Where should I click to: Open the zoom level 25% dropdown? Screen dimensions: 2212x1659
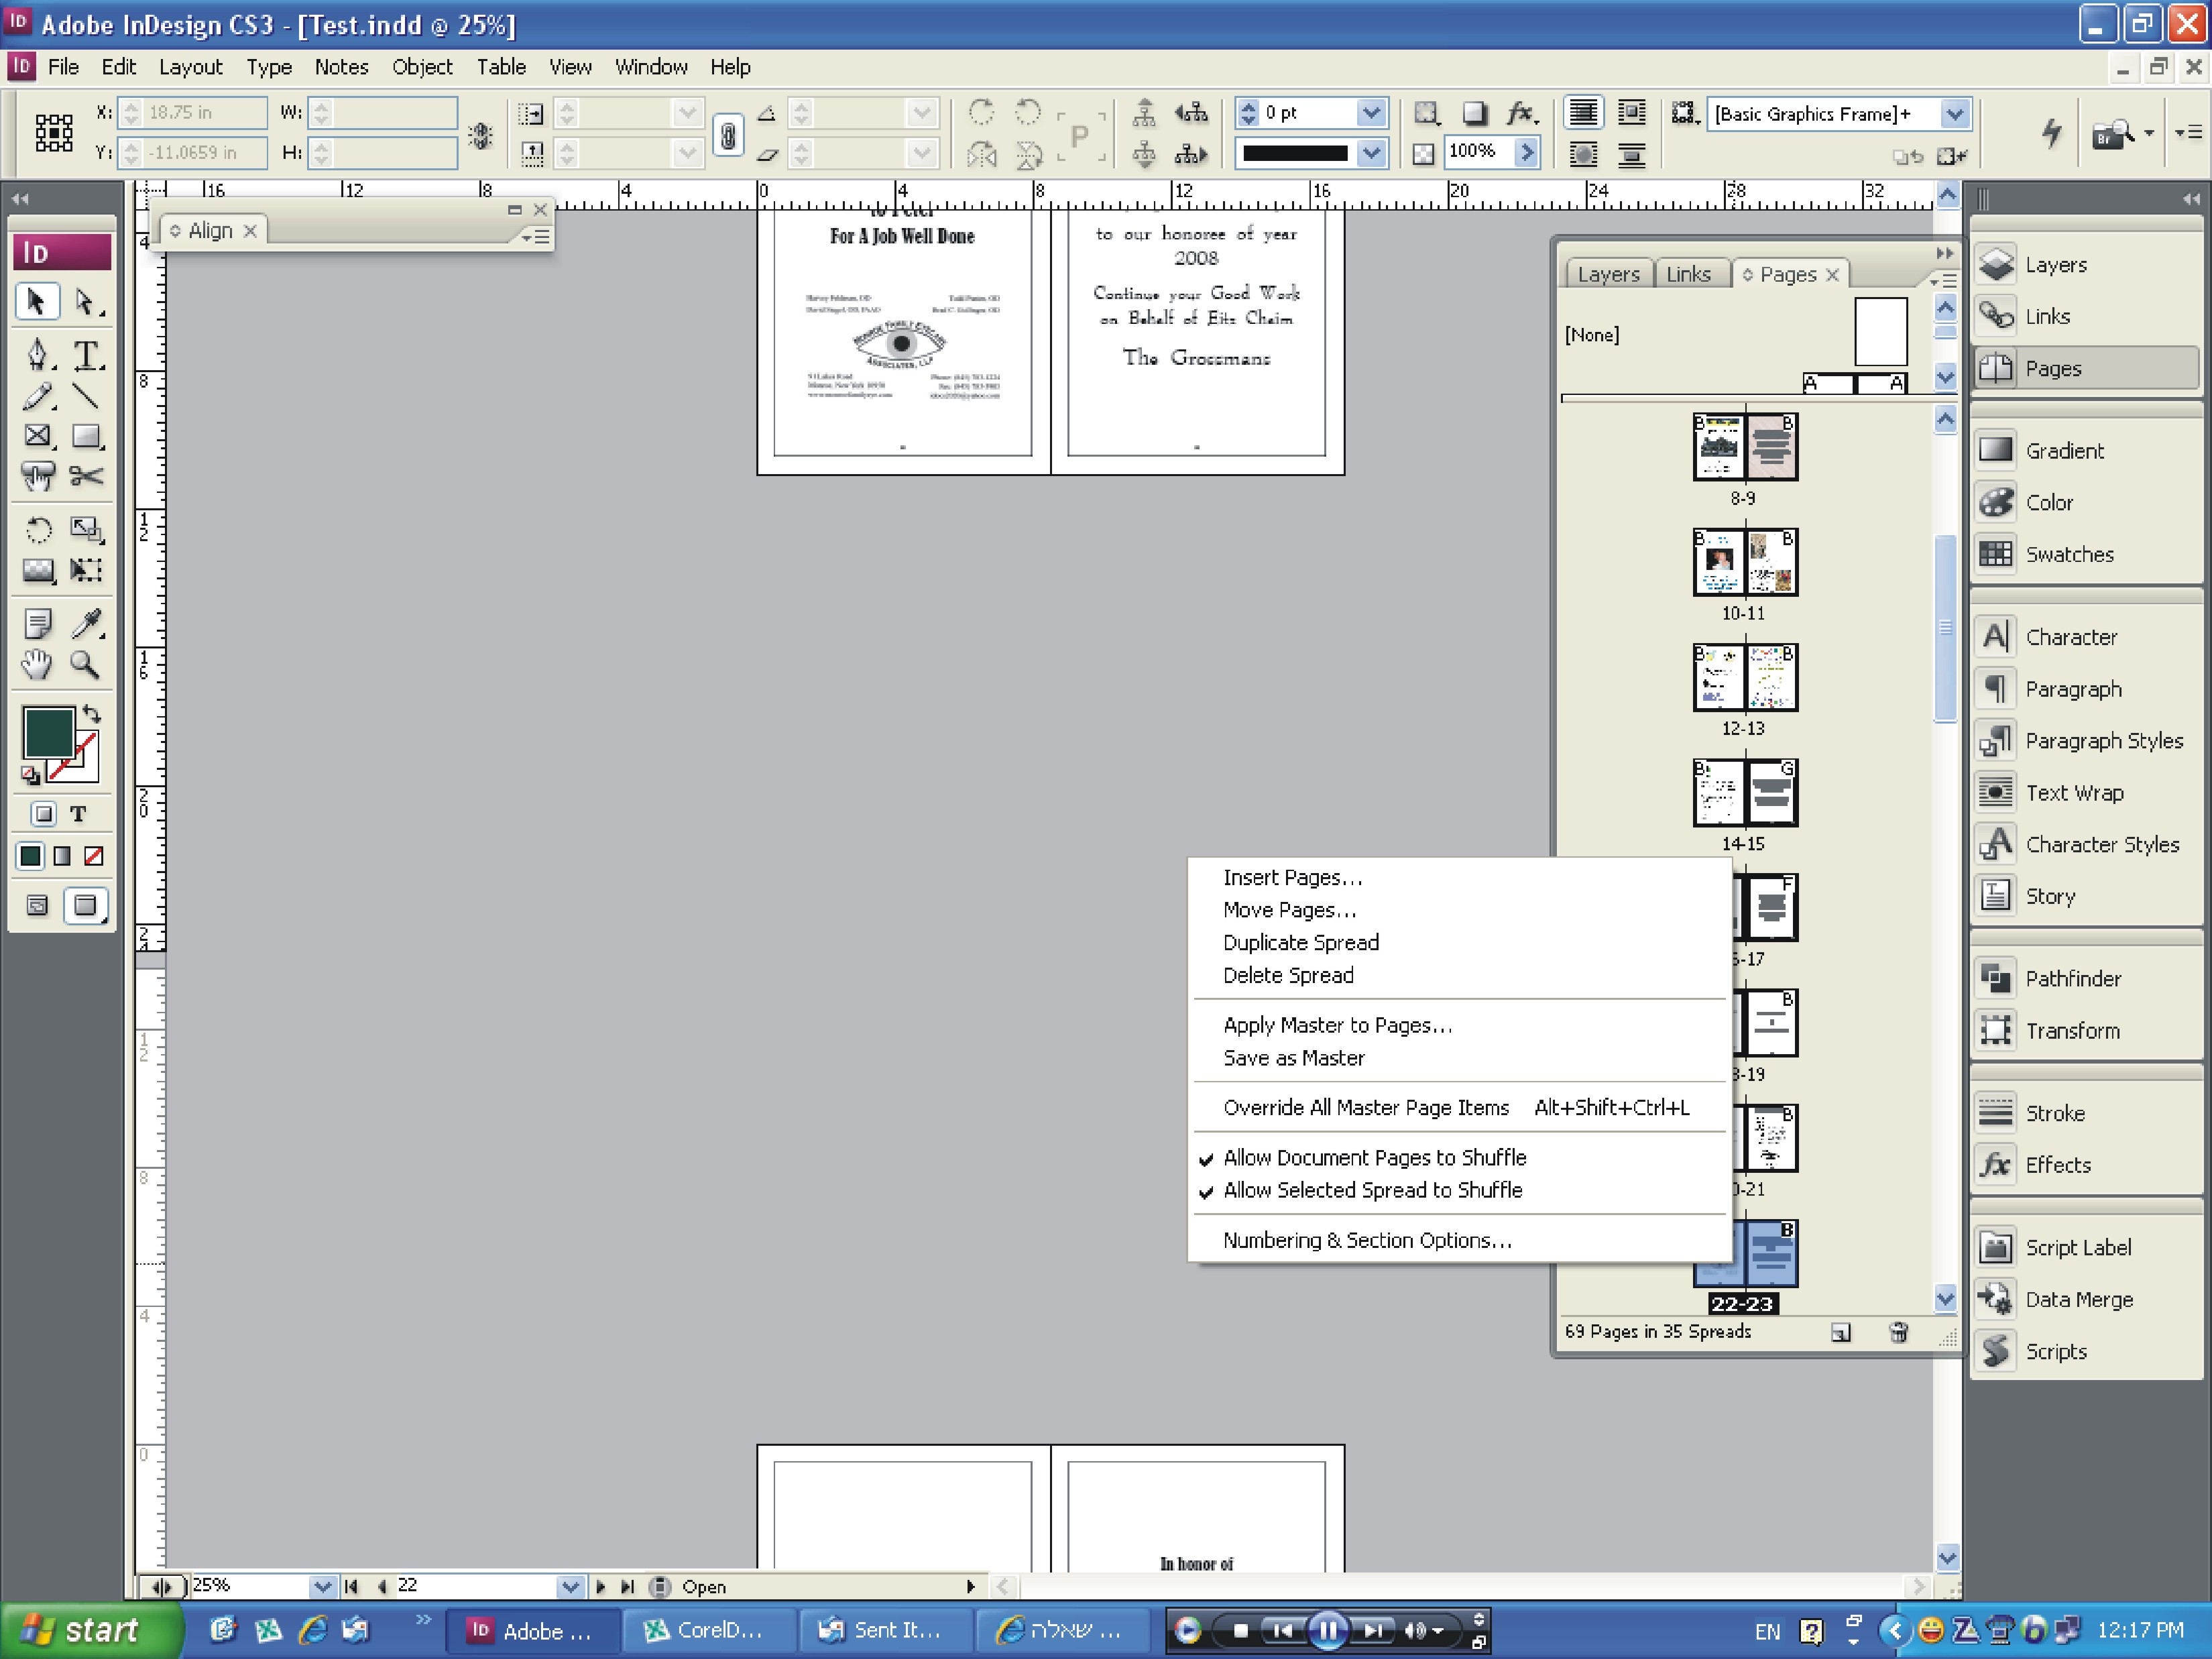pyautogui.click(x=322, y=1586)
